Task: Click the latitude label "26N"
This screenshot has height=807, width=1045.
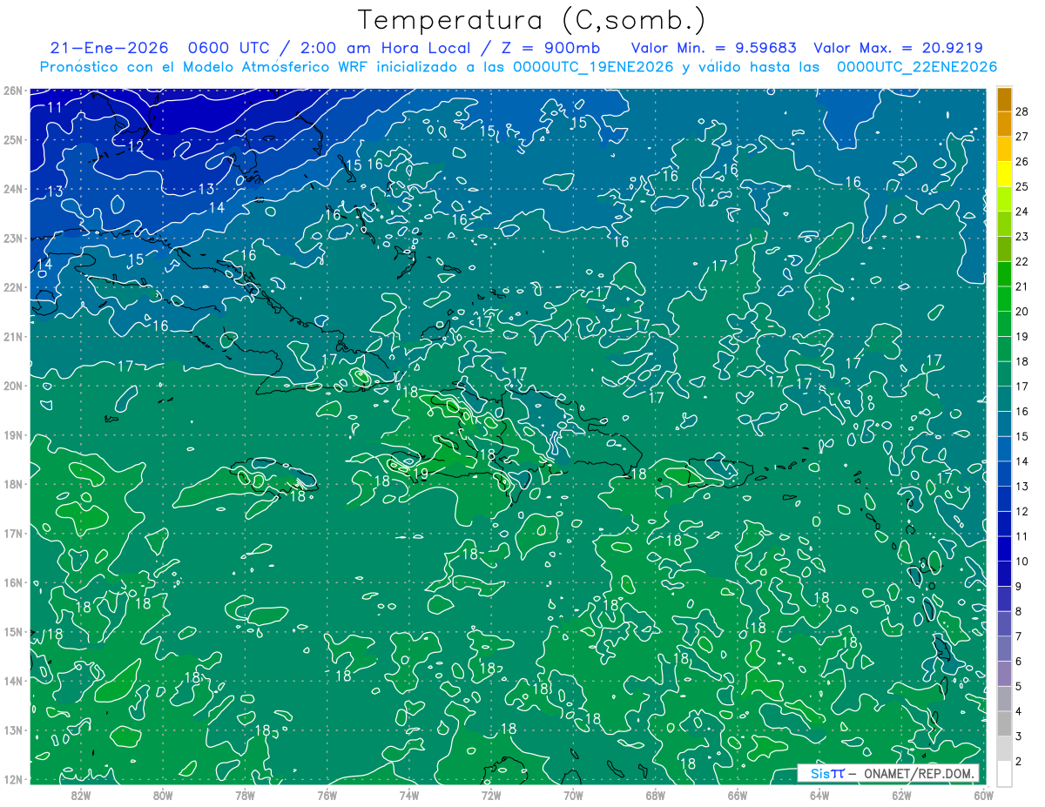Action: tap(13, 91)
